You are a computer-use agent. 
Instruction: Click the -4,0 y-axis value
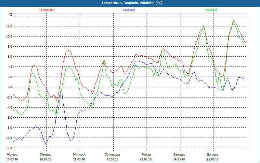pos(9,108)
